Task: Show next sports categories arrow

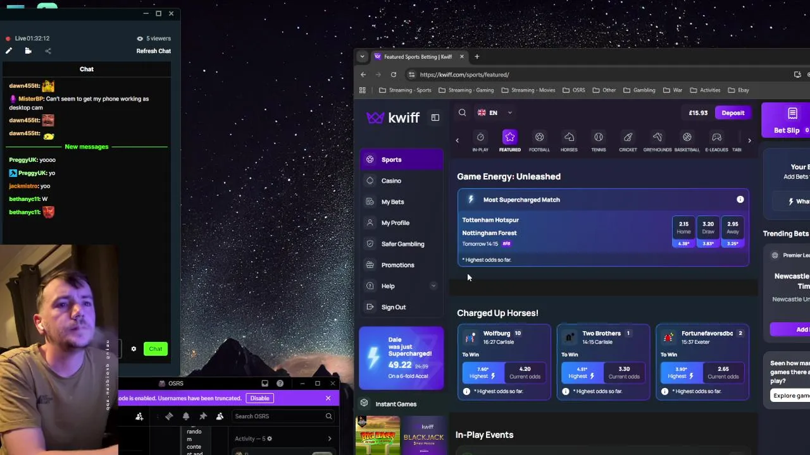Action: point(749,140)
